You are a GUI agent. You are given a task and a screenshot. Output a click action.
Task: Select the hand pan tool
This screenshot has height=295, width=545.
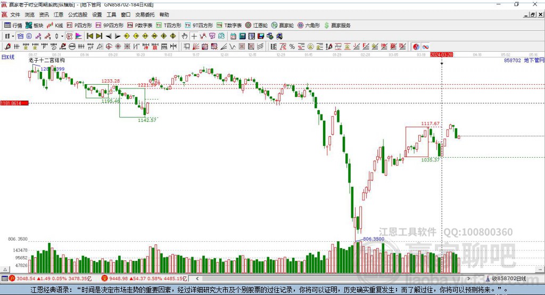[184, 36]
